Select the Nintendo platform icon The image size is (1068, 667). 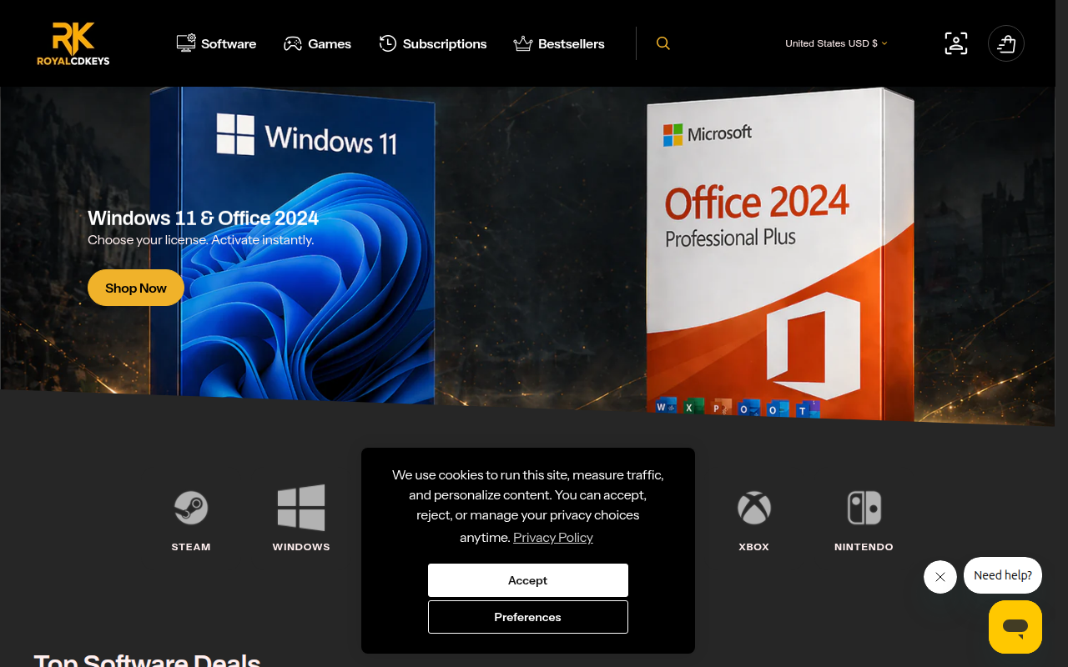864,507
